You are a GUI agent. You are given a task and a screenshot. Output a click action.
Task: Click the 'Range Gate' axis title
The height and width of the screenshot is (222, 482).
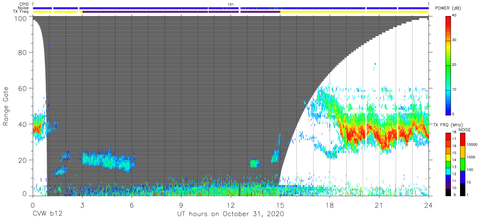coord(6,106)
